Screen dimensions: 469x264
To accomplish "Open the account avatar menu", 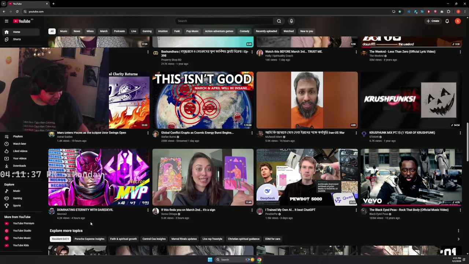I will tap(458, 21).
